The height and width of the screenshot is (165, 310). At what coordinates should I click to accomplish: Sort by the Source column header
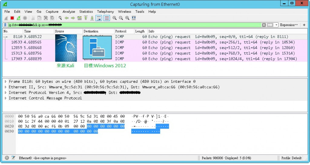click(x=68, y=31)
